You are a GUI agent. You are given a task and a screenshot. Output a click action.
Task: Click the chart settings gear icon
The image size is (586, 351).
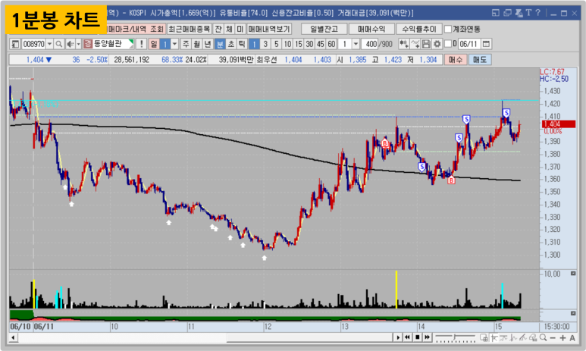(x=437, y=44)
